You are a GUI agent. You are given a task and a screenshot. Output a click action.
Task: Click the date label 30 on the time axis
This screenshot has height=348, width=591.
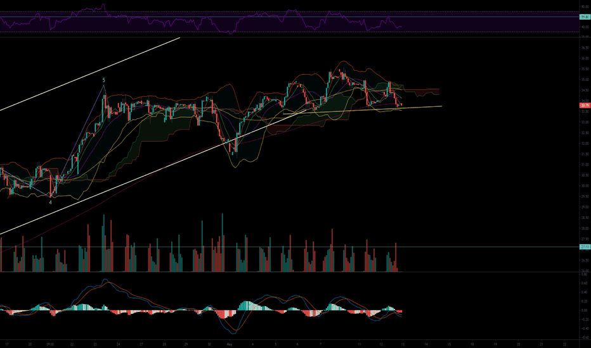pyautogui.click(x=209, y=344)
